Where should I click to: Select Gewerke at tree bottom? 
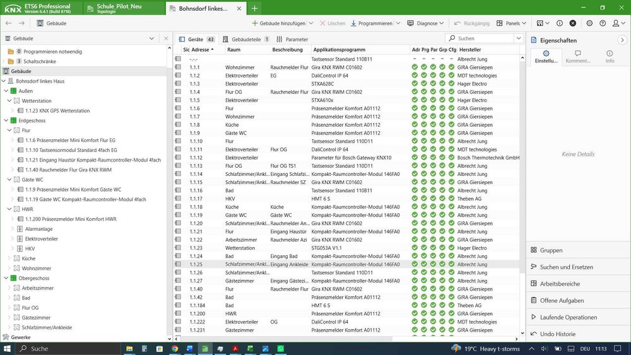click(21, 337)
